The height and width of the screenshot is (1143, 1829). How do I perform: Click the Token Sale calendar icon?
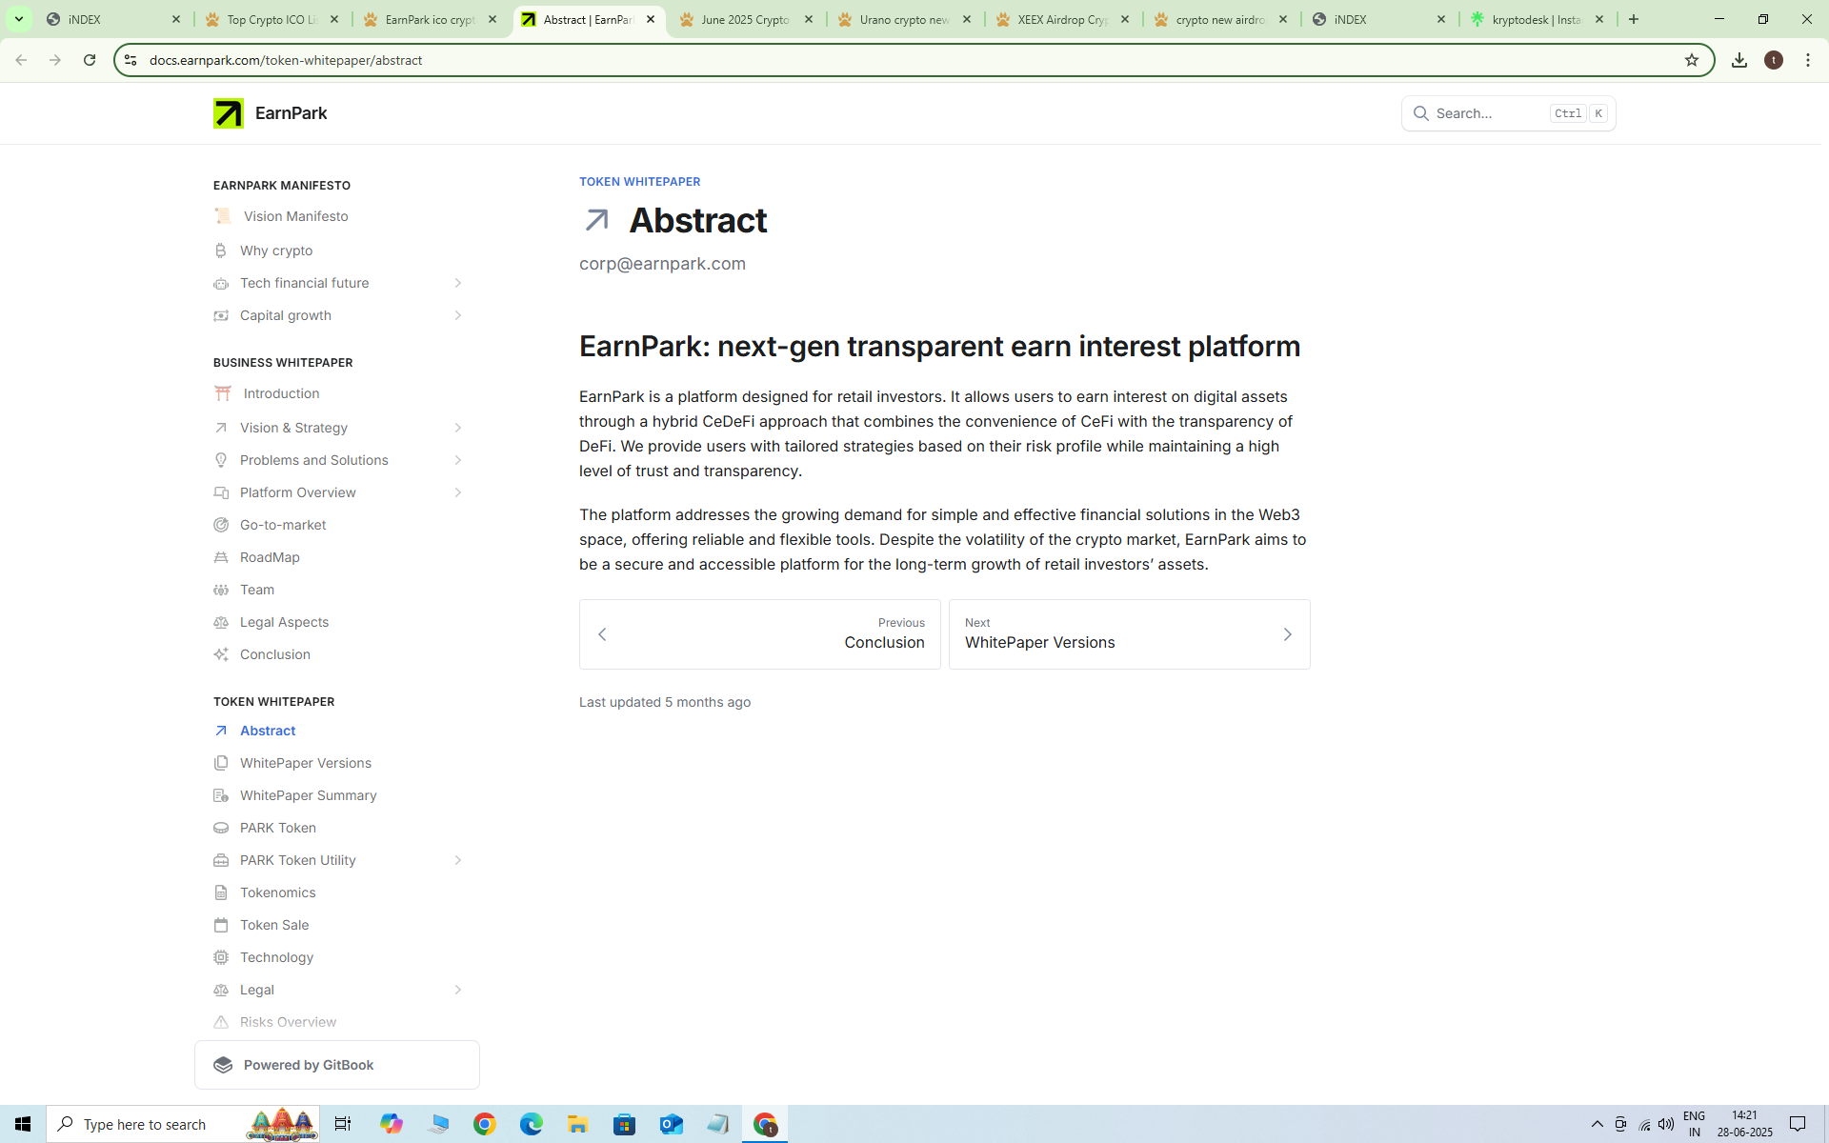point(221,925)
